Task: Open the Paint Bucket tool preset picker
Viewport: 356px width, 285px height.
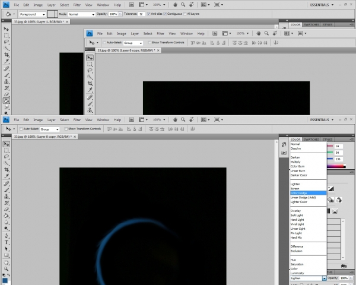Action: click(x=9, y=14)
